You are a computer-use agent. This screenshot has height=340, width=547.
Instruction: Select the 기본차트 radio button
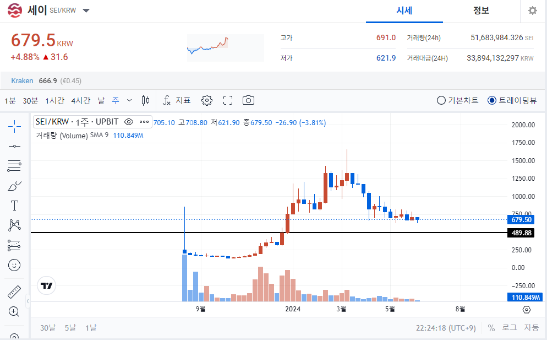point(441,100)
